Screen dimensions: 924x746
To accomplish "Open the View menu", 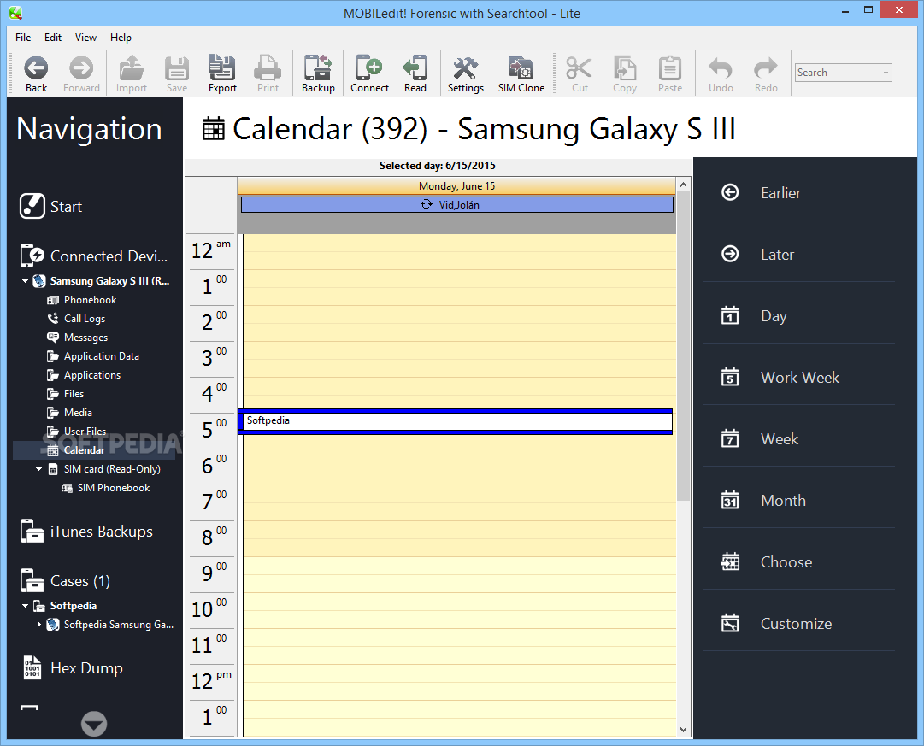I will pos(85,37).
